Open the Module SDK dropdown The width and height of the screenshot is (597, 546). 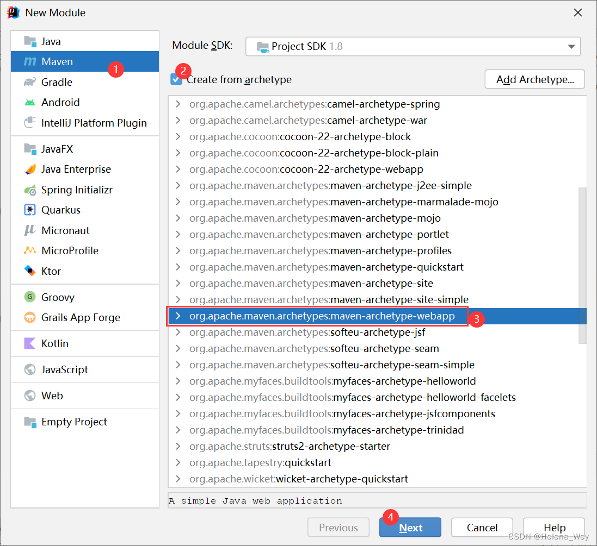(571, 46)
